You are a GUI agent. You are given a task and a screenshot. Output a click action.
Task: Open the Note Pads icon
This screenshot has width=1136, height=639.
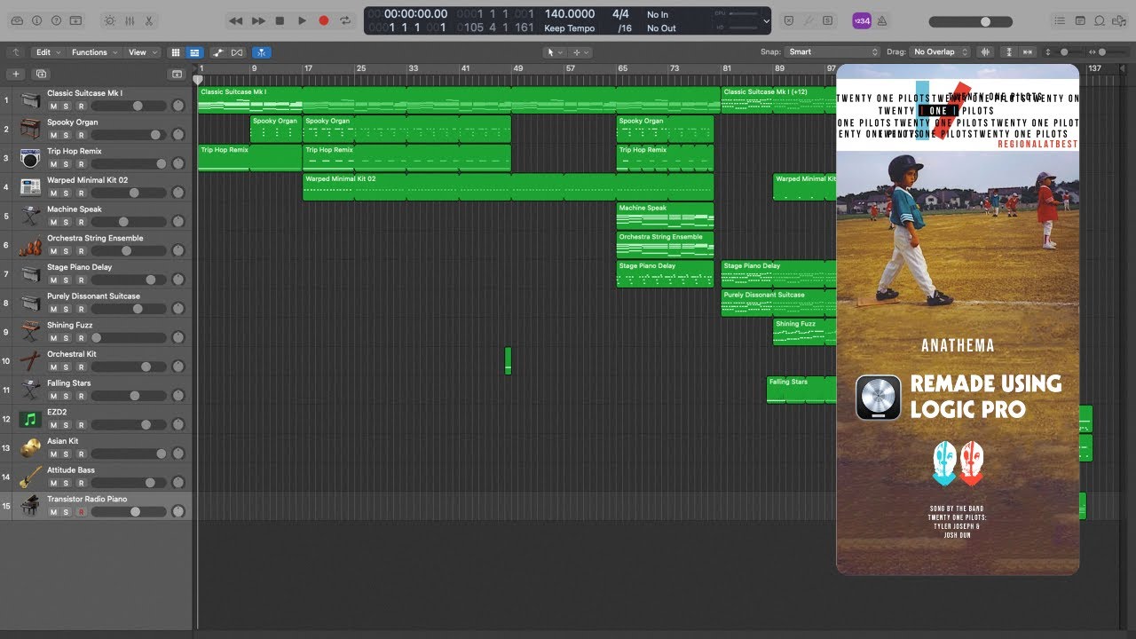pos(1080,20)
